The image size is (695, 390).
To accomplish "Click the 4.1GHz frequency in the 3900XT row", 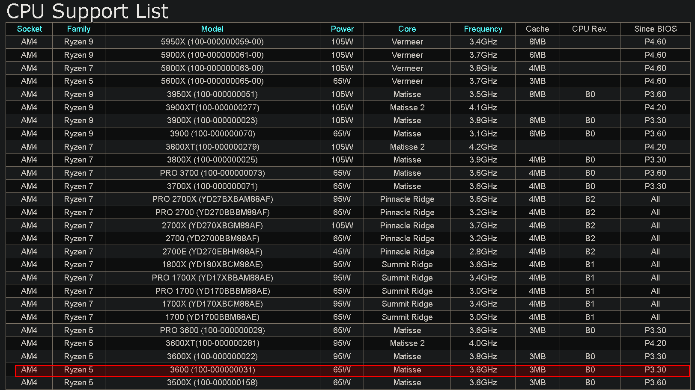I will click(483, 107).
